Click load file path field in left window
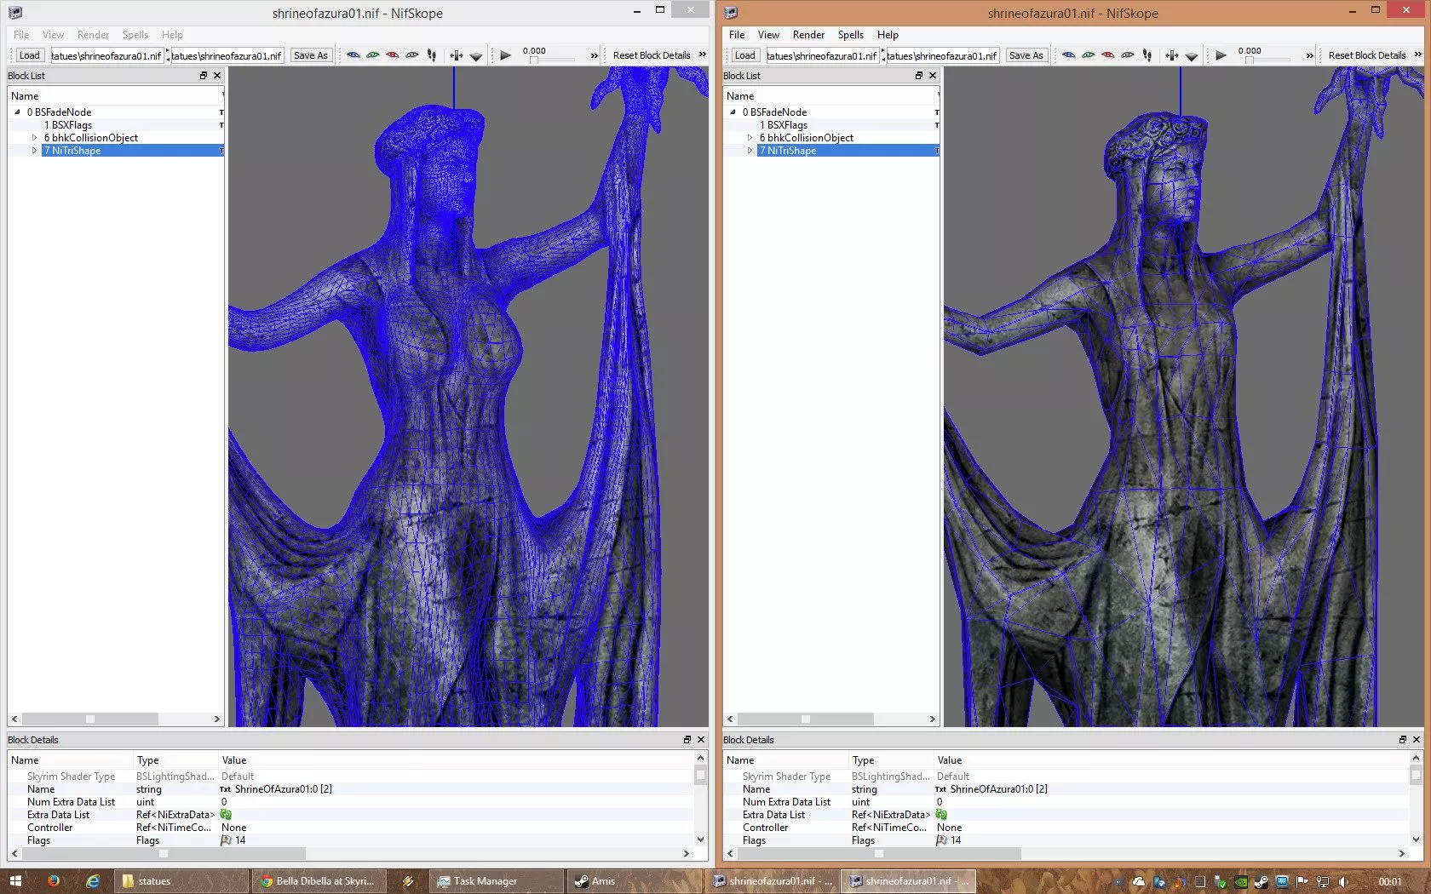The height and width of the screenshot is (894, 1431). click(106, 55)
